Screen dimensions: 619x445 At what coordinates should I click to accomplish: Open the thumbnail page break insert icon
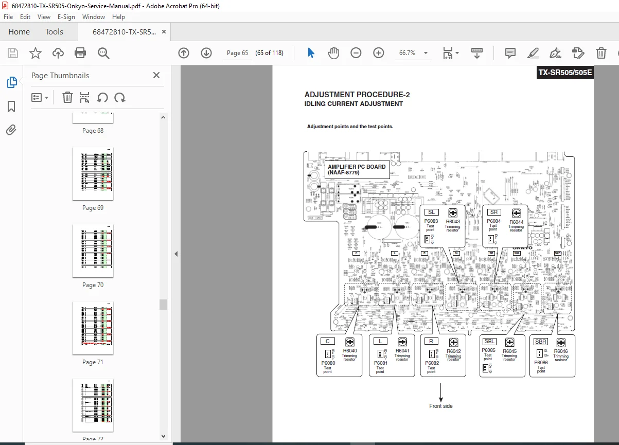coord(85,97)
